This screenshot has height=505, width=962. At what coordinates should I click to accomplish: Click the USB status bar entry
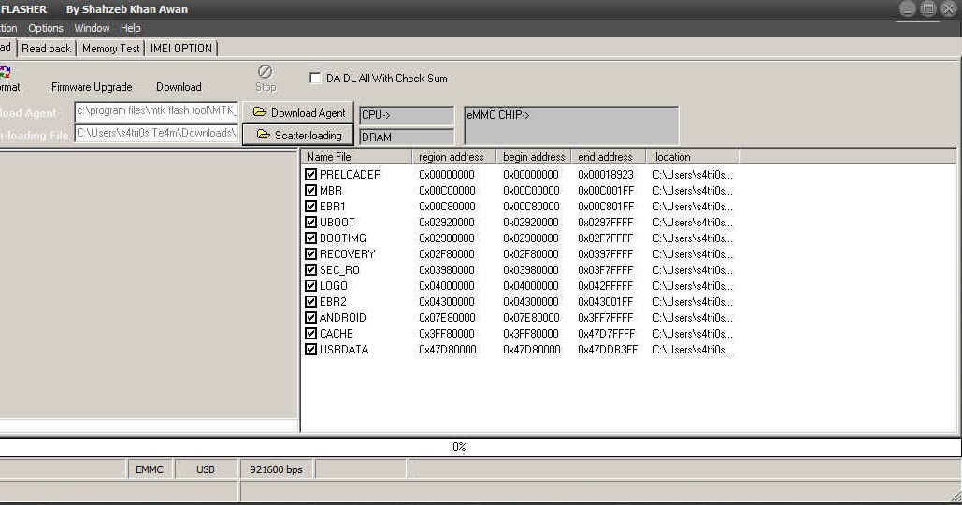click(206, 469)
